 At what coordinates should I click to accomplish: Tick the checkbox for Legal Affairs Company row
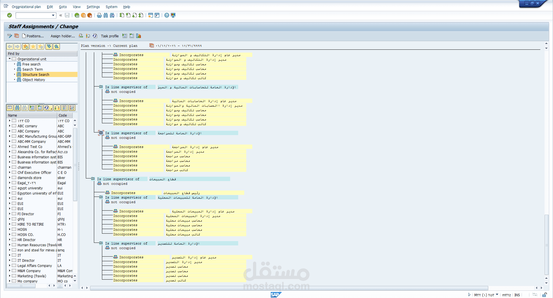(14, 266)
